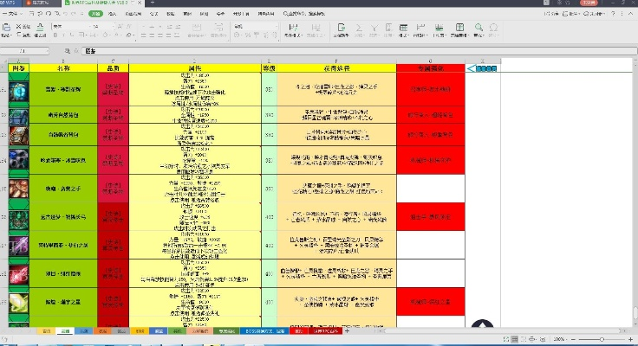Open the Name Box dropdown
638x346 pixels.
47,51
